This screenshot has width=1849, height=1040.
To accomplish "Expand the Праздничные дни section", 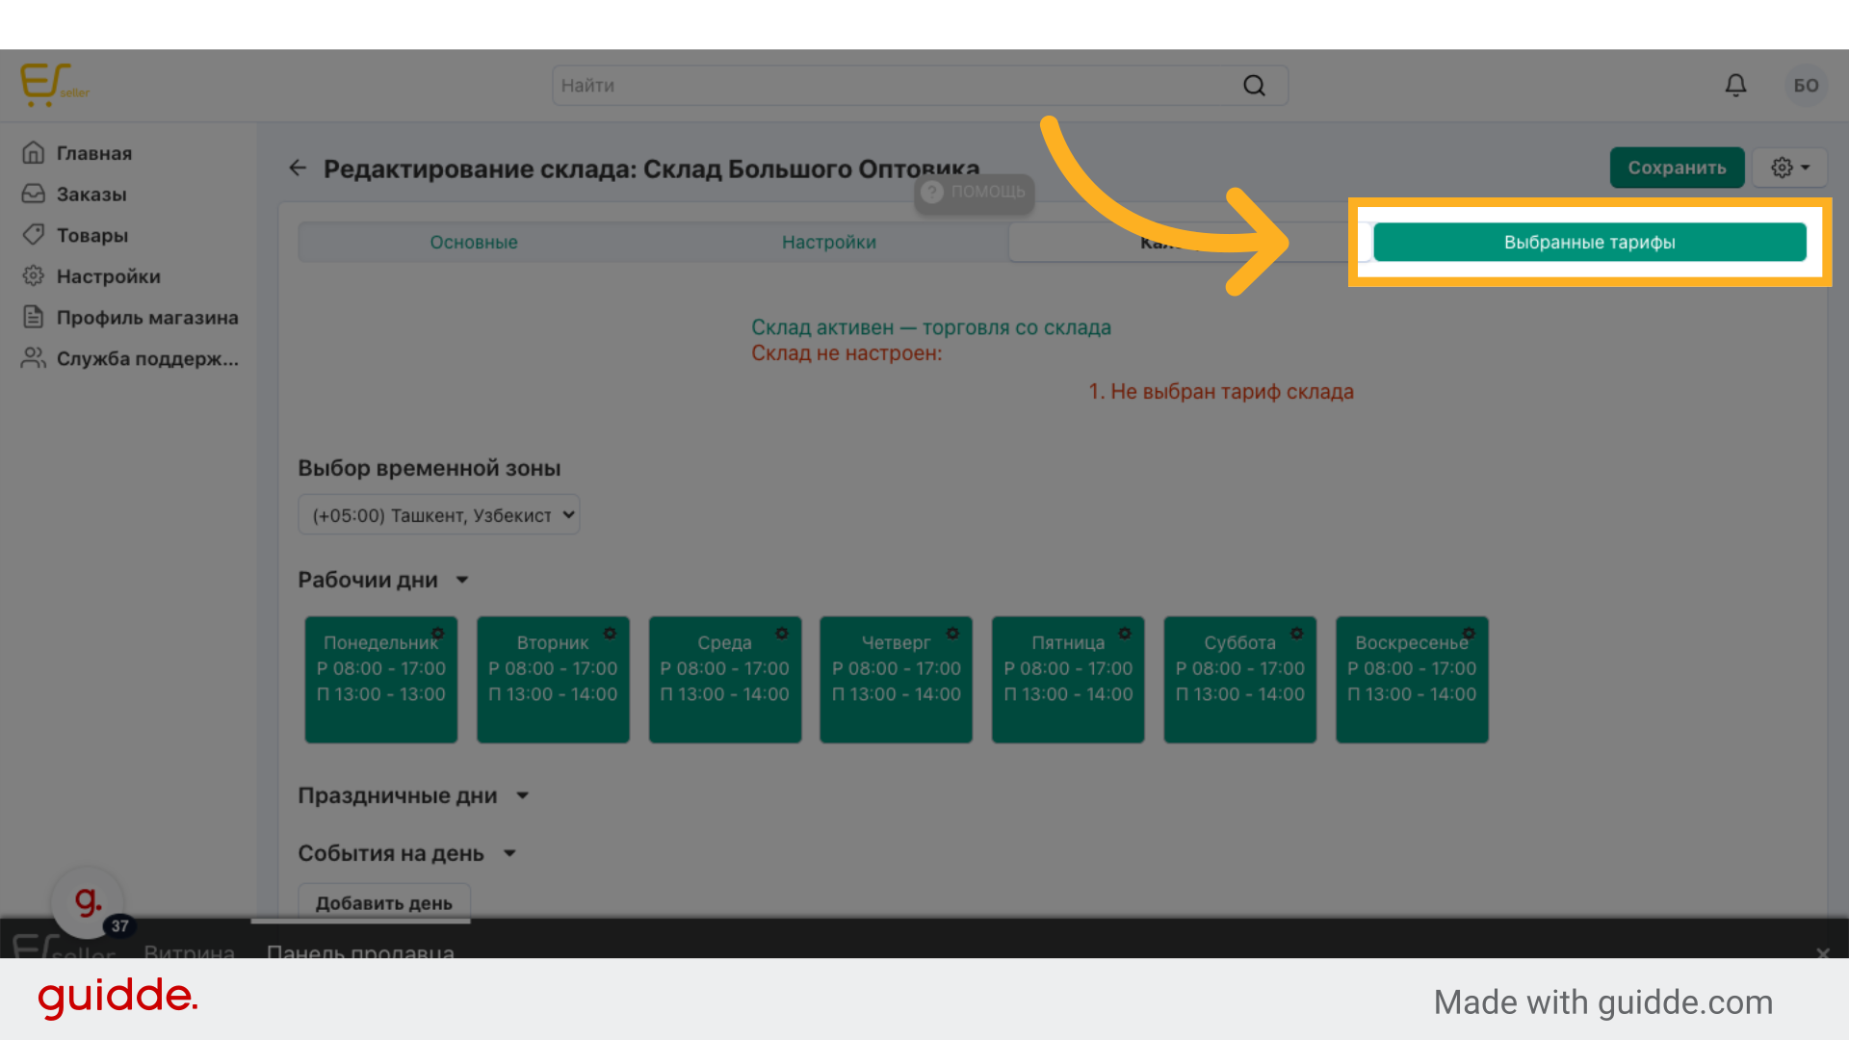I will [x=522, y=795].
